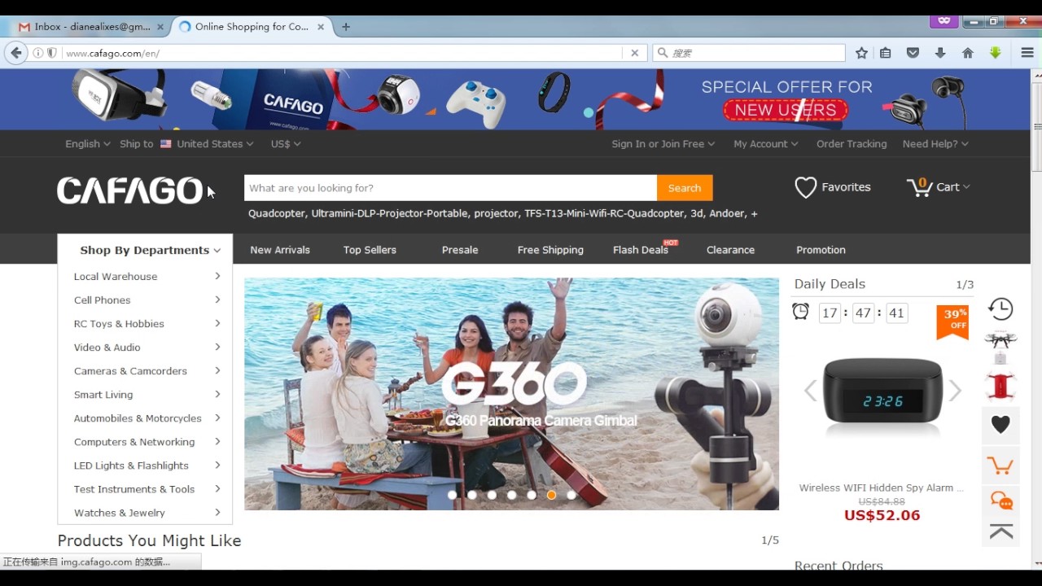
Task: Open Order Tracking link
Action: (x=852, y=144)
